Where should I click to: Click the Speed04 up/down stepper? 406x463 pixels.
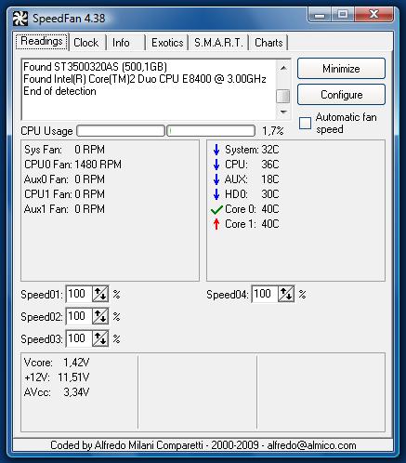[x=286, y=294]
